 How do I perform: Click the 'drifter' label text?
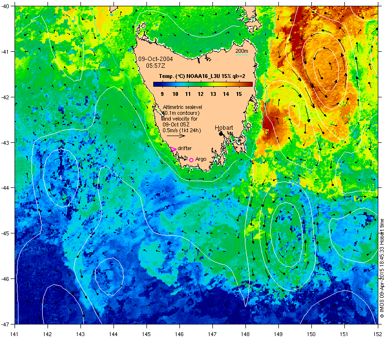[185, 148]
